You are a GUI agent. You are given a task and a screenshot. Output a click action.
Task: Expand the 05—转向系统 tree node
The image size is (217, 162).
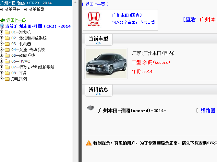point(1,55)
